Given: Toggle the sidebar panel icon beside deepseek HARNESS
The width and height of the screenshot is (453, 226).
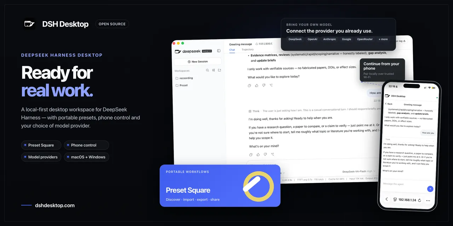Looking at the screenshot, I should [219, 51].
